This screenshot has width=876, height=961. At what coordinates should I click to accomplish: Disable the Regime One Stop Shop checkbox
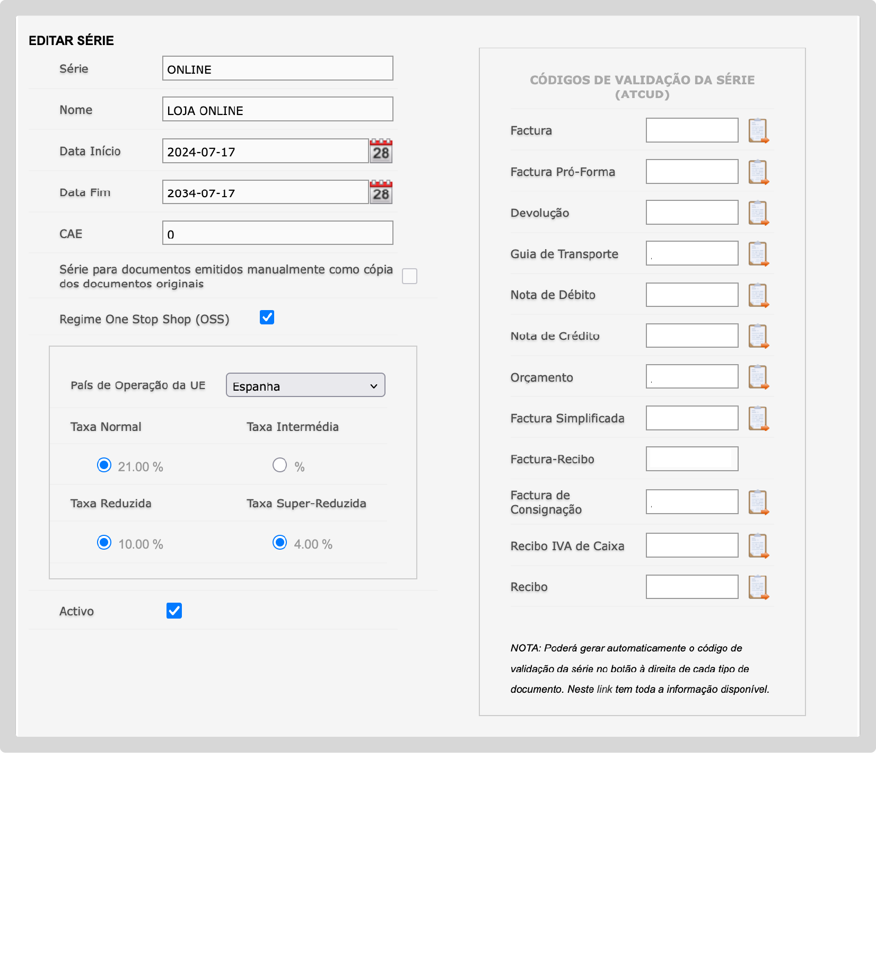[x=267, y=318]
